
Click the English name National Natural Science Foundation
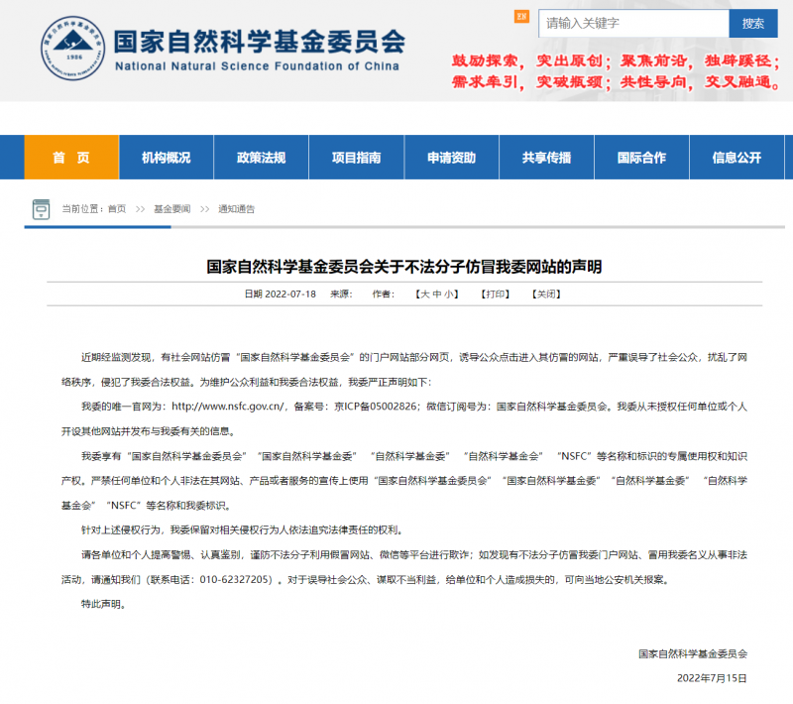tap(257, 66)
